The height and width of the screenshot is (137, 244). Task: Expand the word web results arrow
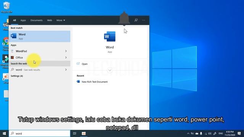pos(66,70)
